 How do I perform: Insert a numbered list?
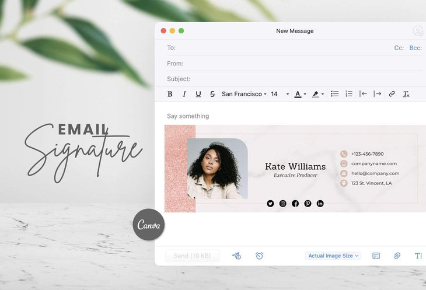(349, 94)
